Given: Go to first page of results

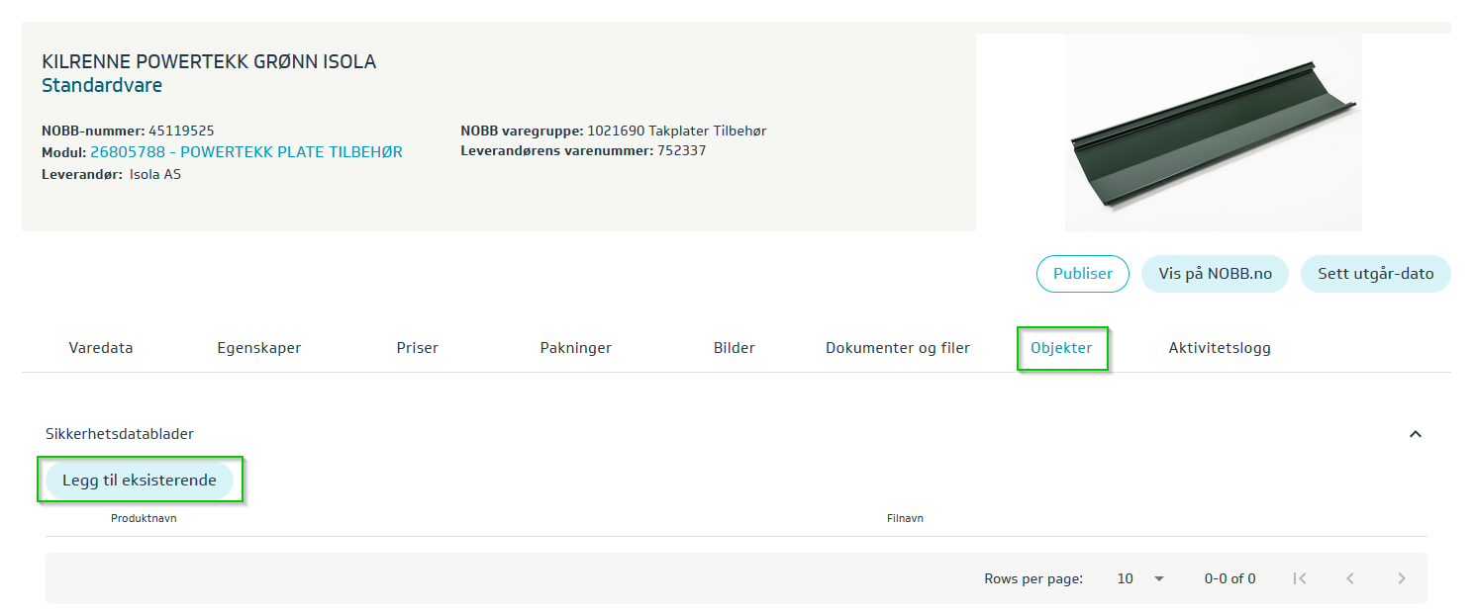Looking at the screenshot, I should (x=1300, y=578).
